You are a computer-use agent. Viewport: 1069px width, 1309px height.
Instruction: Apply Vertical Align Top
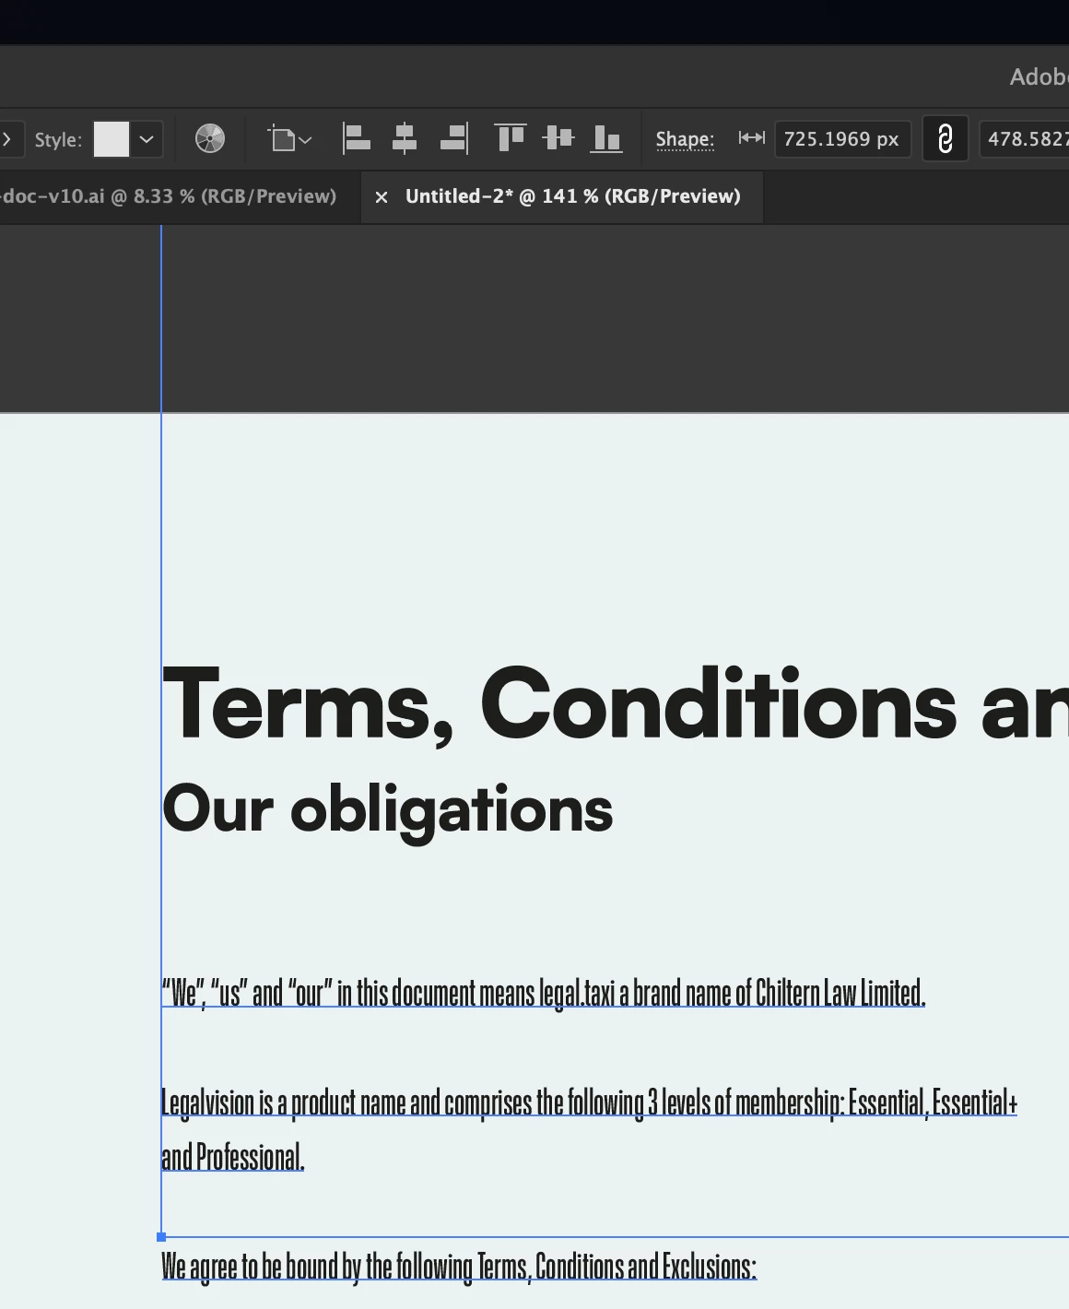pyautogui.click(x=511, y=138)
